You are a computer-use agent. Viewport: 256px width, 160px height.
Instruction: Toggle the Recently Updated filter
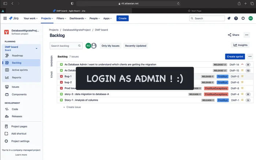135,46
